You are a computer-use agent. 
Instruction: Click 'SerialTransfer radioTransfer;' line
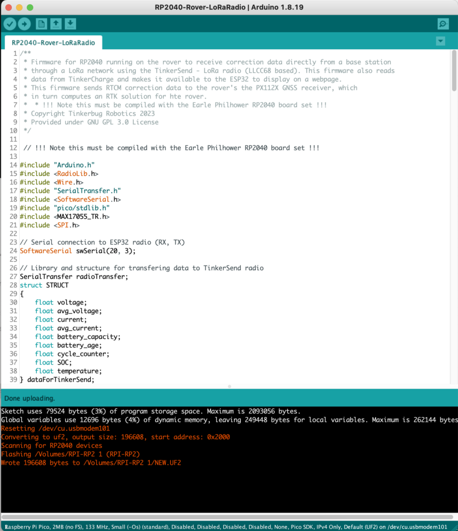pyautogui.click(x=74, y=277)
